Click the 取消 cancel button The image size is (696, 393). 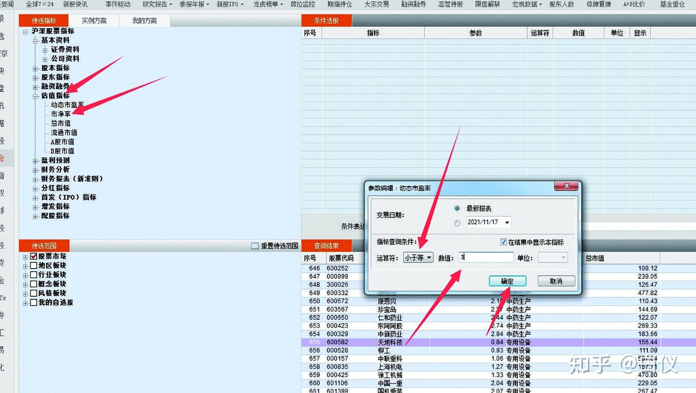pyautogui.click(x=556, y=281)
